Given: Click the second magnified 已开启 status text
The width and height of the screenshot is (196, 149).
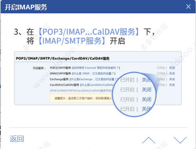Looking at the screenshot, I should point(127,90).
